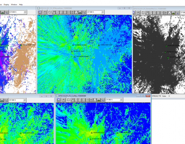Screen dimensions: 185x144
Task: Click NAMSAN SEOUL site marker in CovRec map
Action: (92, 132)
